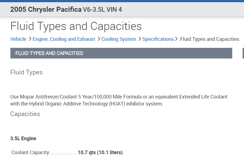Screen dimensions: 244x162
Task: Click the Fluid Types subheading
Action: [x=26, y=72]
